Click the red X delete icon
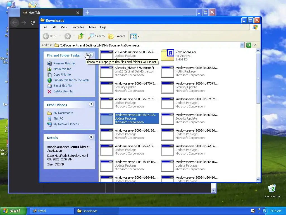This screenshot has height=215, width=286. click(x=49, y=92)
